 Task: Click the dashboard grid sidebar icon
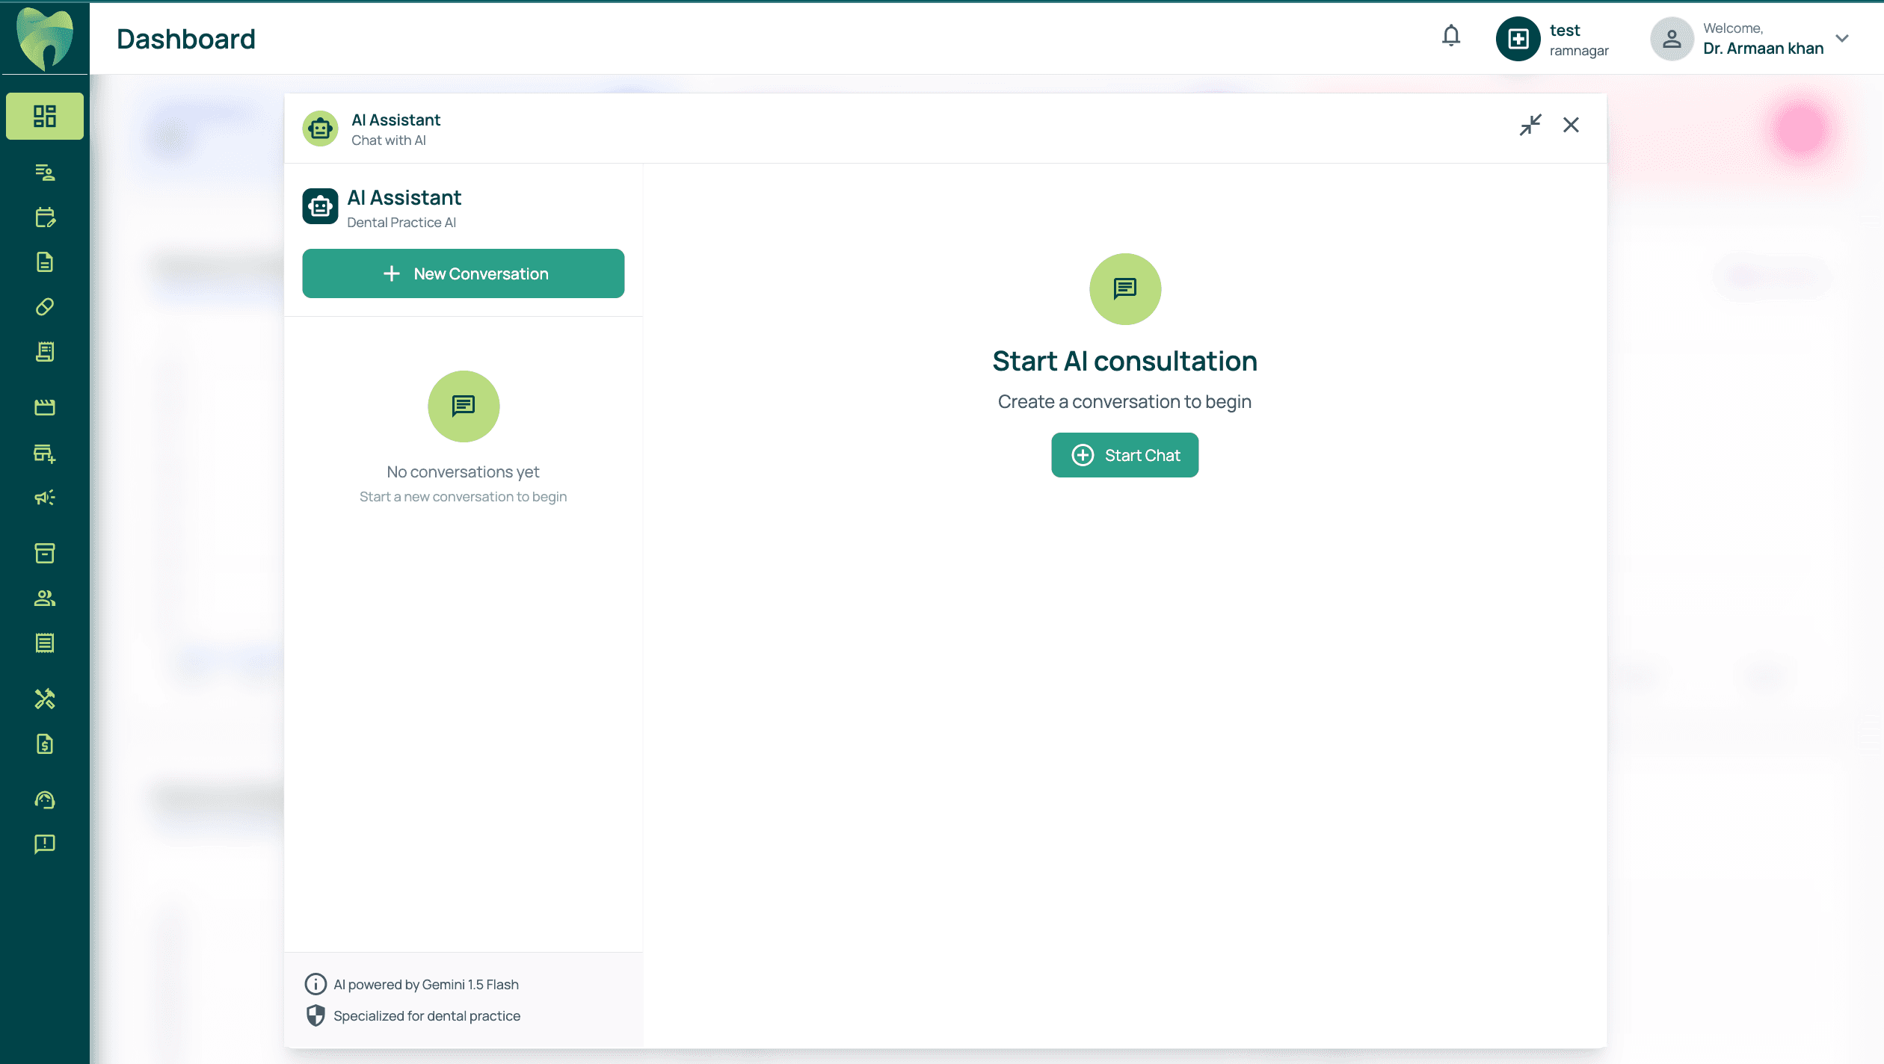(x=45, y=116)
